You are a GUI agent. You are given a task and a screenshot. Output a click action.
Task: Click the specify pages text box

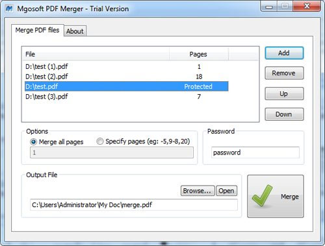coord(112,153)
